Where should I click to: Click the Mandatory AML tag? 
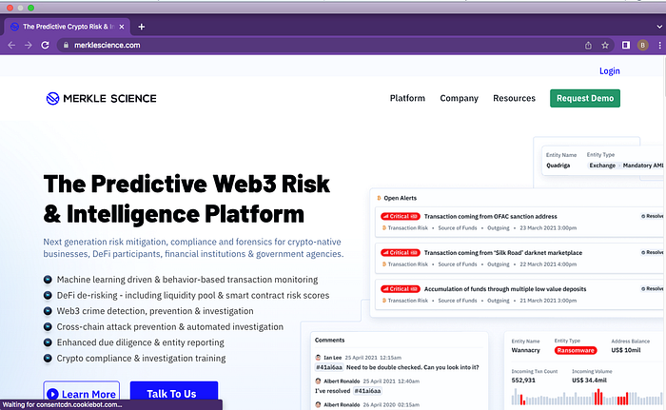642,166
